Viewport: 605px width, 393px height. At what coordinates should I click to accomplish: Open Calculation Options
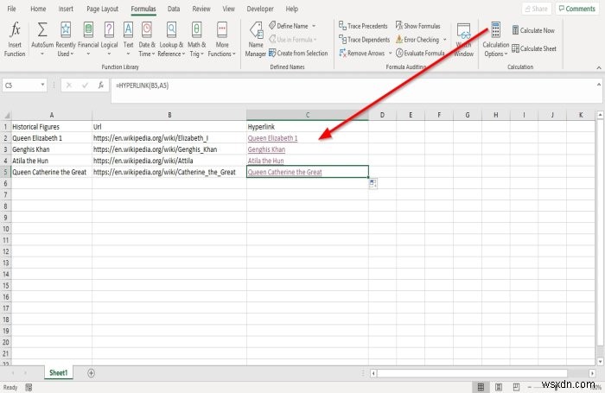[496, 40]
